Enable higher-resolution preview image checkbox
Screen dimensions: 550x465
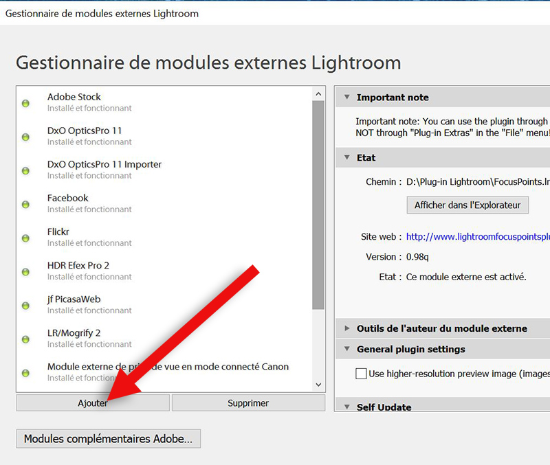[361, 374]
